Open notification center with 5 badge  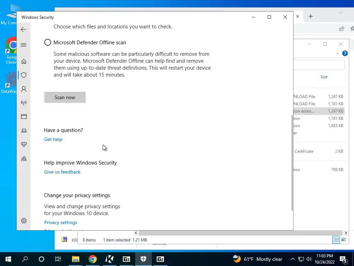(x=343, y=259)
